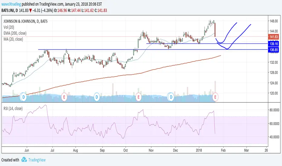Click the dividend D marker before September
This screenshot has height=166, width=282.
97,97
